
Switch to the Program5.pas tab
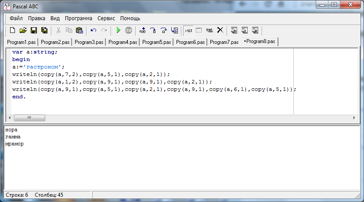click(x=156, y=42)
